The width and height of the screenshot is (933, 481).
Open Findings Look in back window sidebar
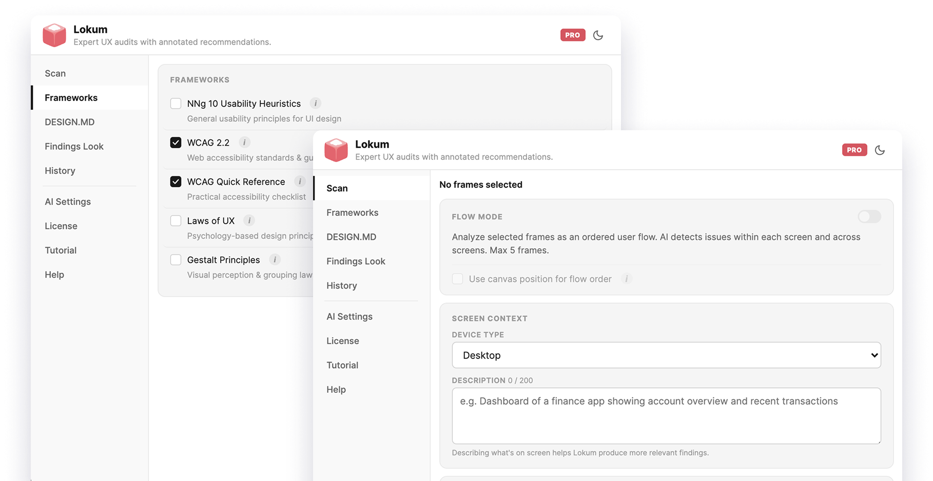pos(90,146)
